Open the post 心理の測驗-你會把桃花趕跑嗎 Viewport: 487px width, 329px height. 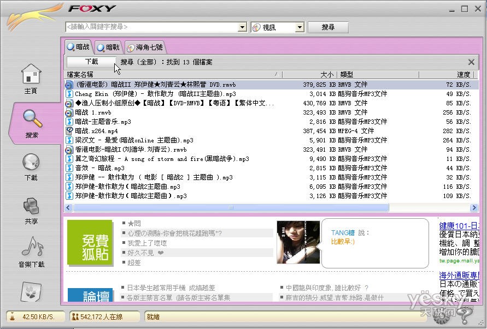174,233
